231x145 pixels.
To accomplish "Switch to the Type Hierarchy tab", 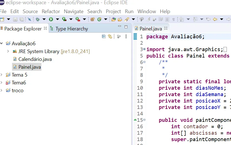I will coord(71,29).
